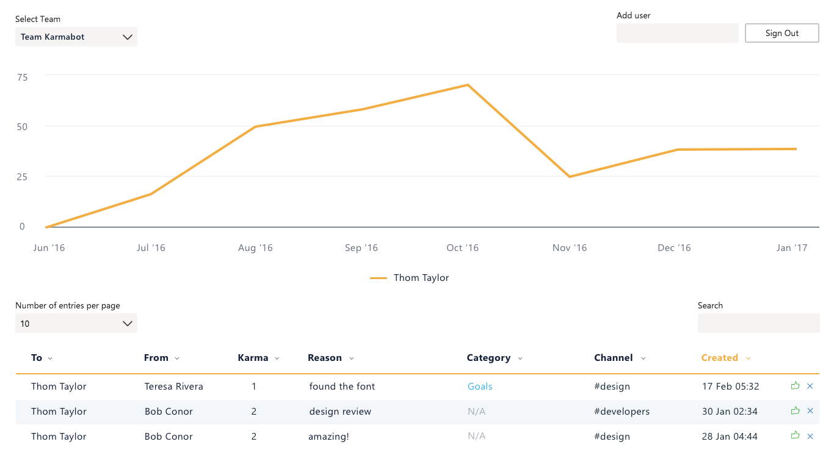Open the Select Team dropdown
The width and height of the screenshot is (834, 469).
[76, 37]
